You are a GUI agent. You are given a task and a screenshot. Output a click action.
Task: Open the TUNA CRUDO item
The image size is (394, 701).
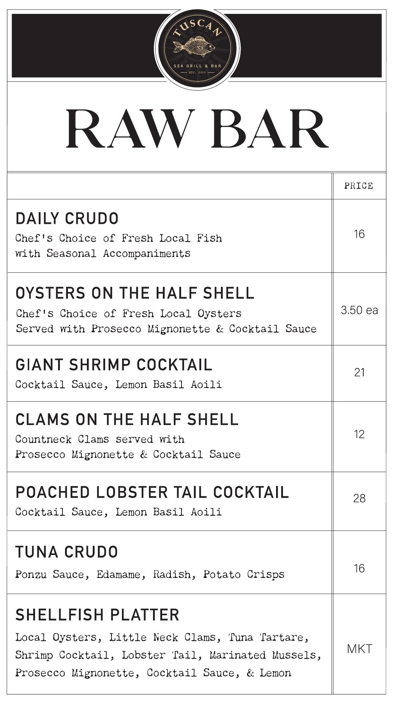(x=67, y=552)
